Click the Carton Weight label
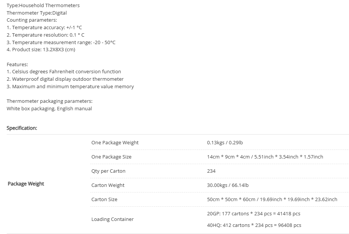Image resolution: width=349 pixels, height=234 pixels. pyautogui.click(x=108, y=185)
